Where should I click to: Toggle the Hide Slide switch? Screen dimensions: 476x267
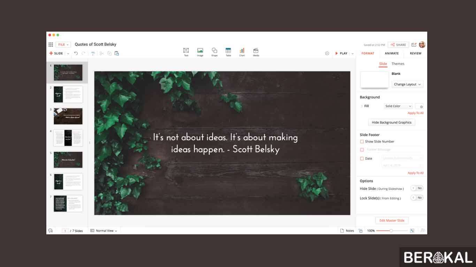point(417,188)
